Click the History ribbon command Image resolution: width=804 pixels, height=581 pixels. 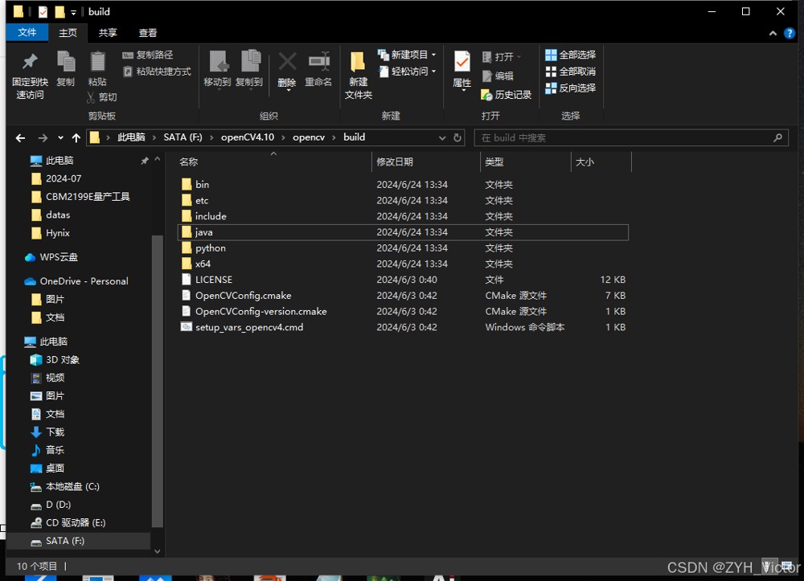(x=506, y=95)
